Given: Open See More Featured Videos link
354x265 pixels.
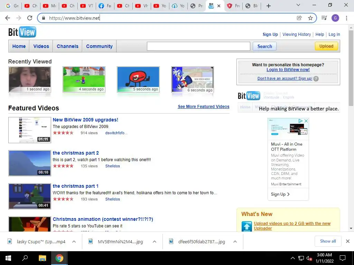Looking at the screenshot, I should click(x=203, y=107).
